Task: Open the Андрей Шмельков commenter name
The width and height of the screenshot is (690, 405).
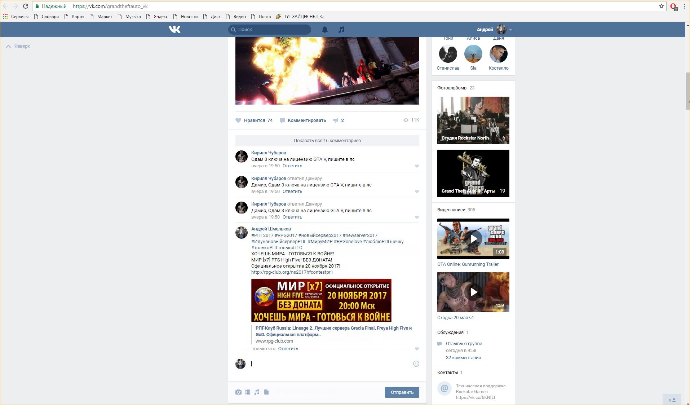Action: pos(271,229)
